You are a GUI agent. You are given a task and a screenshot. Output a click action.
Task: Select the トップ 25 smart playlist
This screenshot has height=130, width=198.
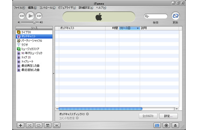point(34,57)
